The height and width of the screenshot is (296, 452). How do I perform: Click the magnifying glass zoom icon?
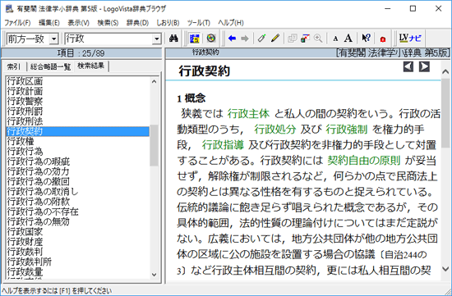(318, 39)
